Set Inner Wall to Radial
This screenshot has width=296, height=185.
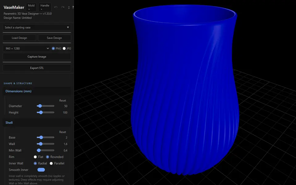tap(35, 163)
